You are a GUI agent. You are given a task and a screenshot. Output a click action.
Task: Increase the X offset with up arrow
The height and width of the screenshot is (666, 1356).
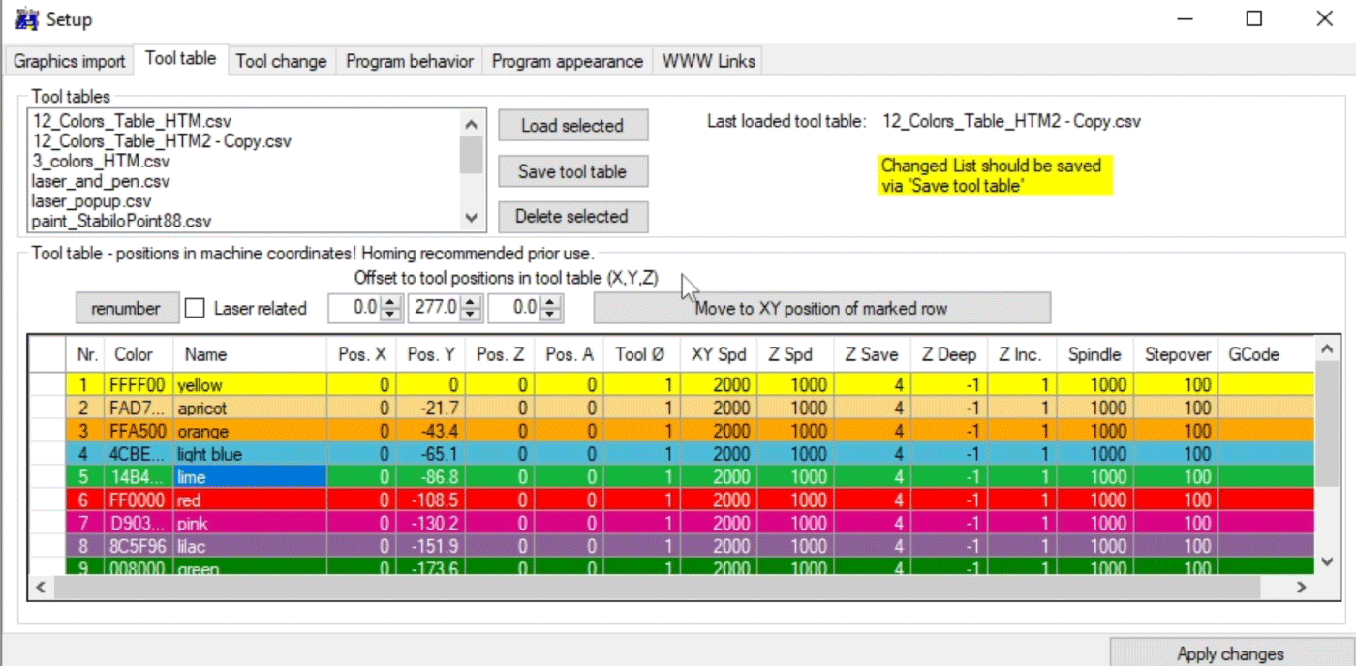390,303
